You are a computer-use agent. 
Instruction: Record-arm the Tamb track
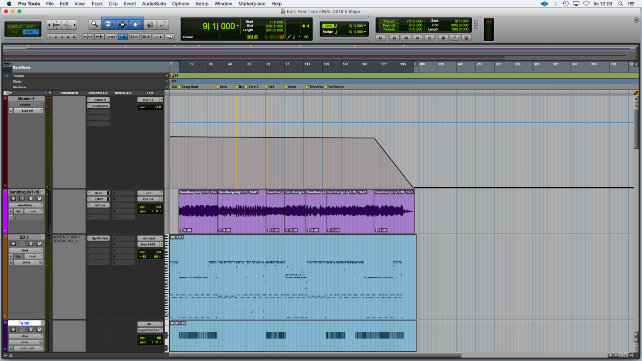[x=13, y=330]
